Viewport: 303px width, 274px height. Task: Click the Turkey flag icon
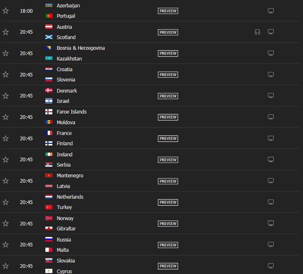49,207
